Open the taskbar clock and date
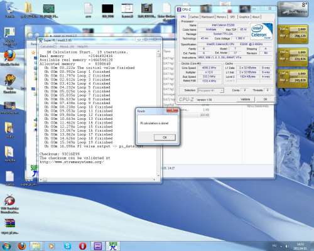The height and width of the screenshot is (251, 314). click(x=300, y=246)
